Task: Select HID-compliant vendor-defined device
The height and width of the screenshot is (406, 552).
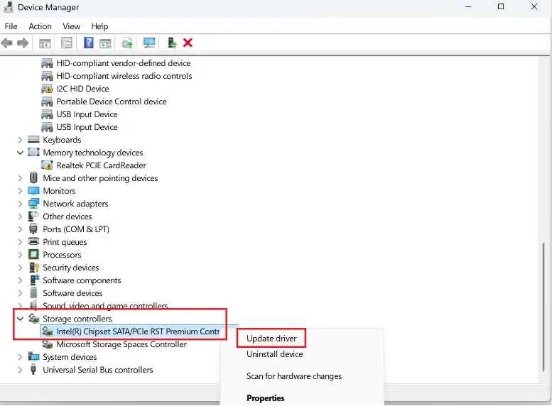Action: pos(124,63)
